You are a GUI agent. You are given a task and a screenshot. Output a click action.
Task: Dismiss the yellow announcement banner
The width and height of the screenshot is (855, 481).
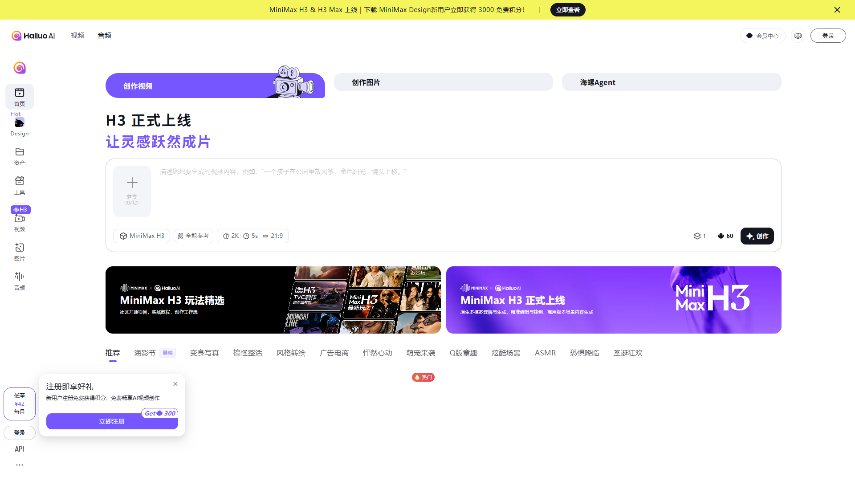point(837,10)
